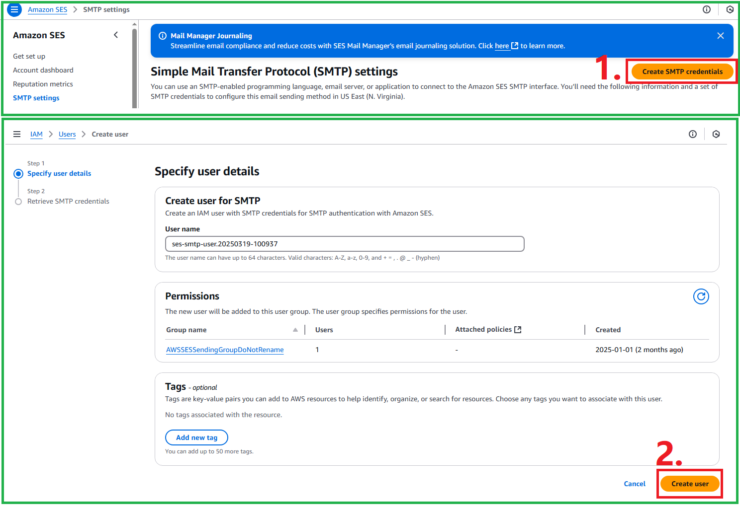Go to IAM breadcrumb link
This screenshot has width=740, height=508.
click(x=36, y=134)
